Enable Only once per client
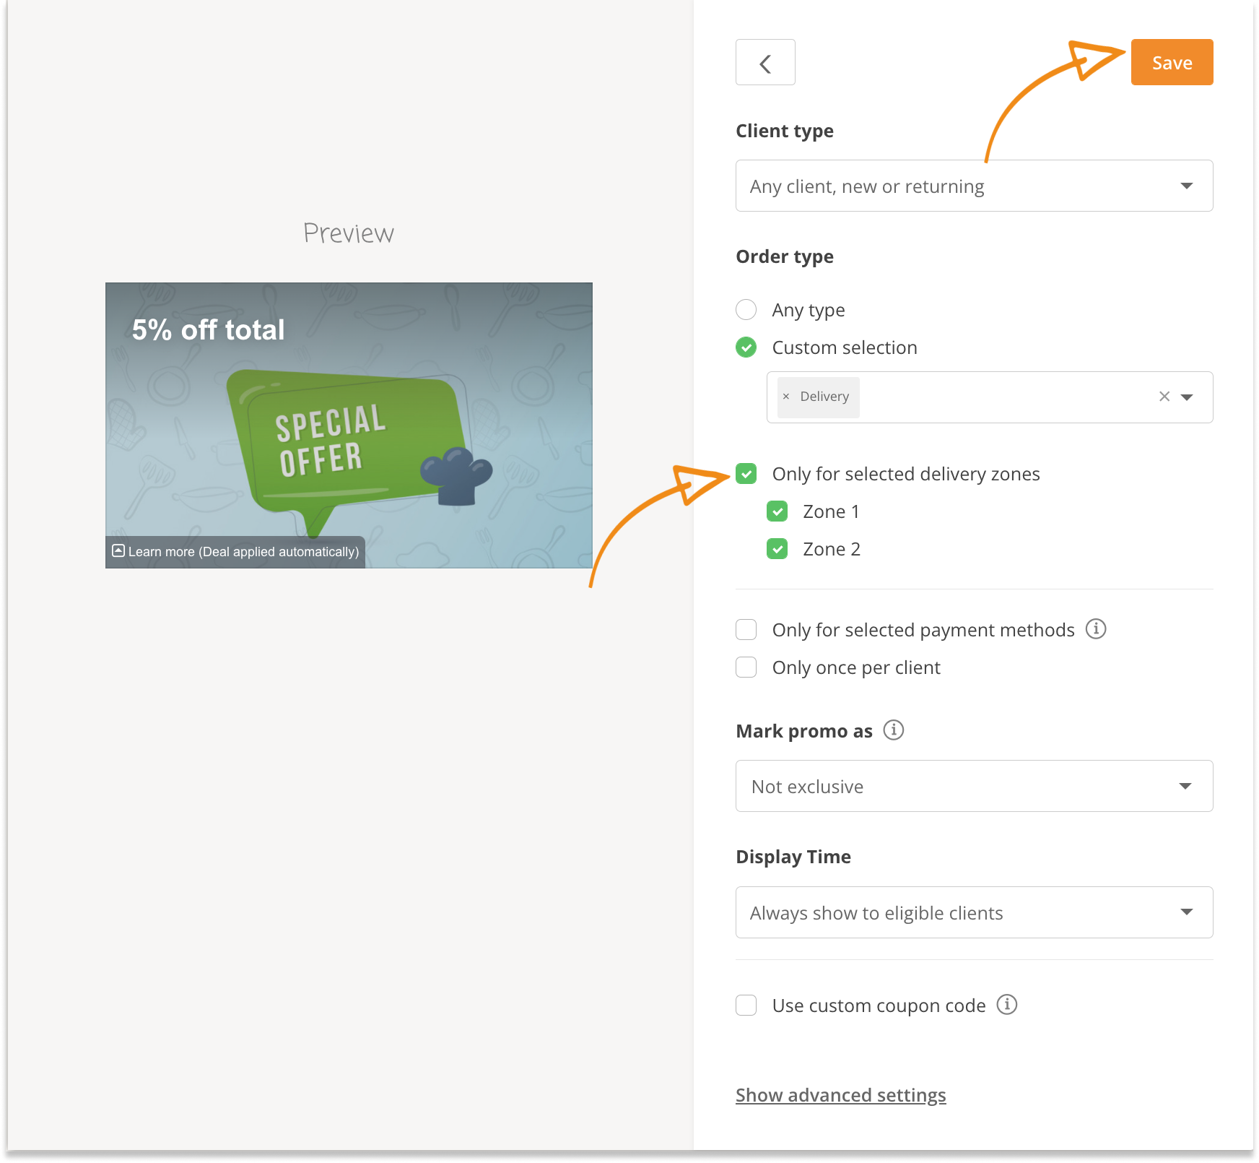The height and width of the screenshot is (1163, 1259). (746, 667)
